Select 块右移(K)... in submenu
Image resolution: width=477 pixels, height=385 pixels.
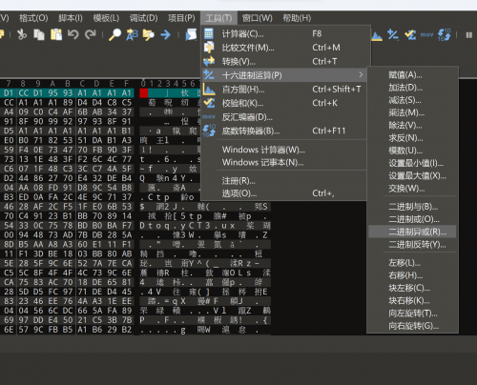pos(412,300)
